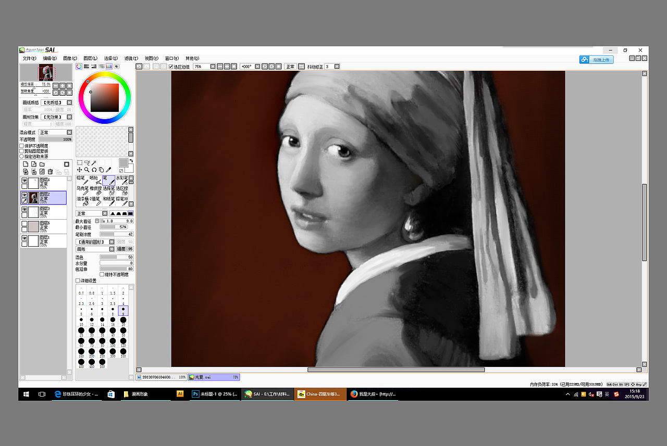Select the 油漆桶 paint bucket tool
This screenshot has width=667, height=446.
82,201
